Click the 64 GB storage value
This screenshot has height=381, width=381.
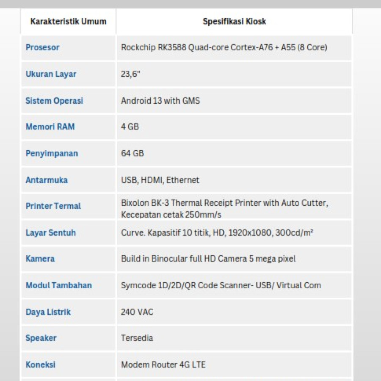coord(133,153)
